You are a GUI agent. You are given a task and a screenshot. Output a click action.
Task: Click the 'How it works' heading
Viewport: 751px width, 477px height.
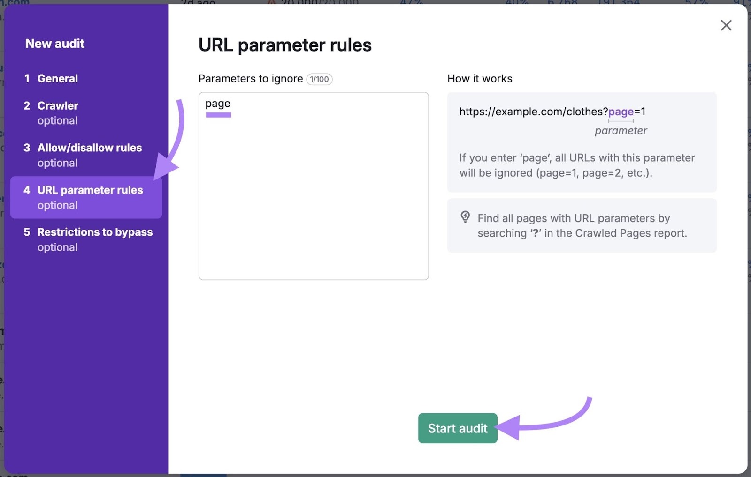[x=480, y=78]
